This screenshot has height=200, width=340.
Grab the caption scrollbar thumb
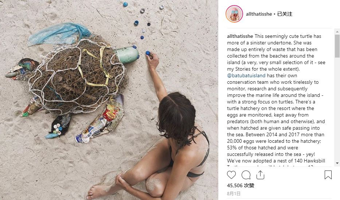point(337,46)
